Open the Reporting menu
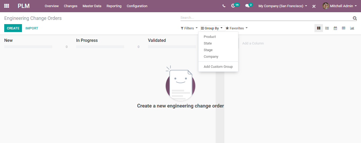The width and height of the screenshot is (361, 143). coord(114,6)
